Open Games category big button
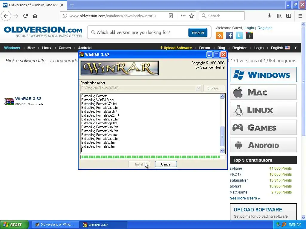306x229 pixels. click(263, 127)
